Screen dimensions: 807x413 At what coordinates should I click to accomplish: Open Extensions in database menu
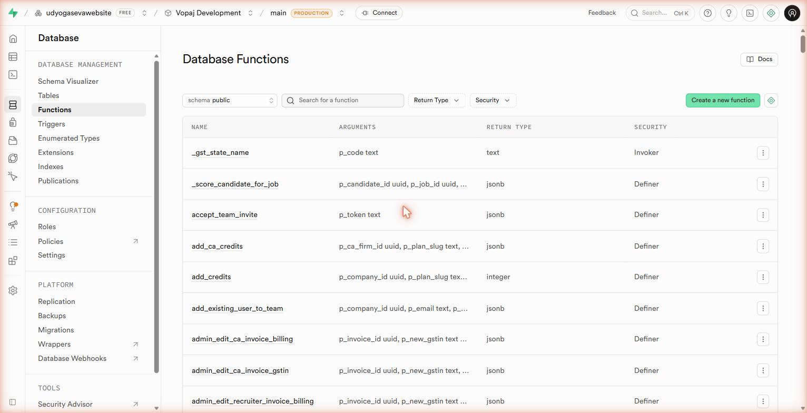click(56, 153)
